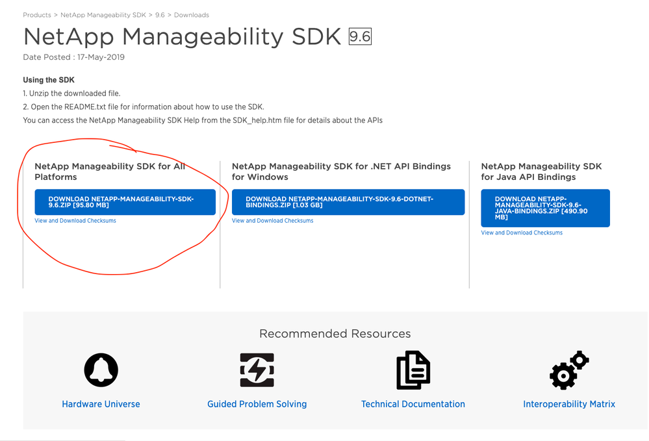View checksums for the Java API Bindings
This screenshot has height=441, width=649.
tap(522, 233)
